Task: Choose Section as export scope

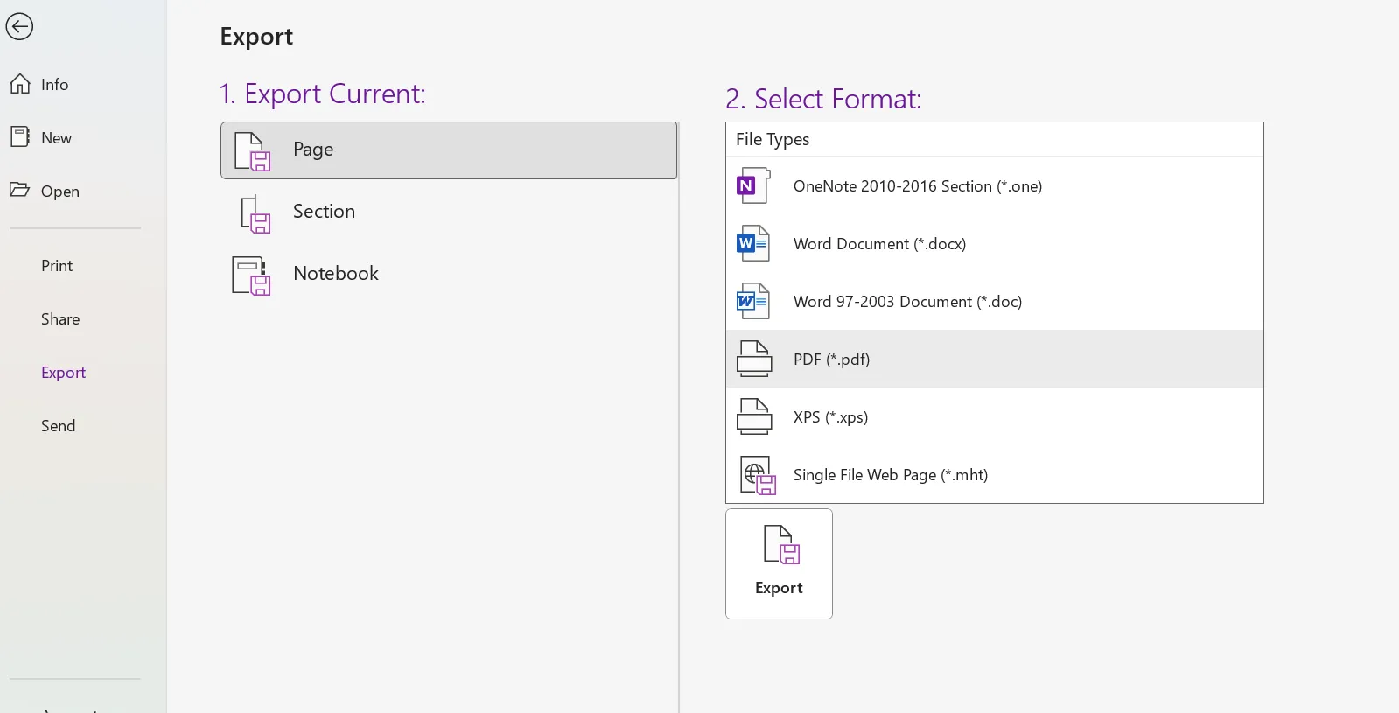Action: [x=449, y=213]
